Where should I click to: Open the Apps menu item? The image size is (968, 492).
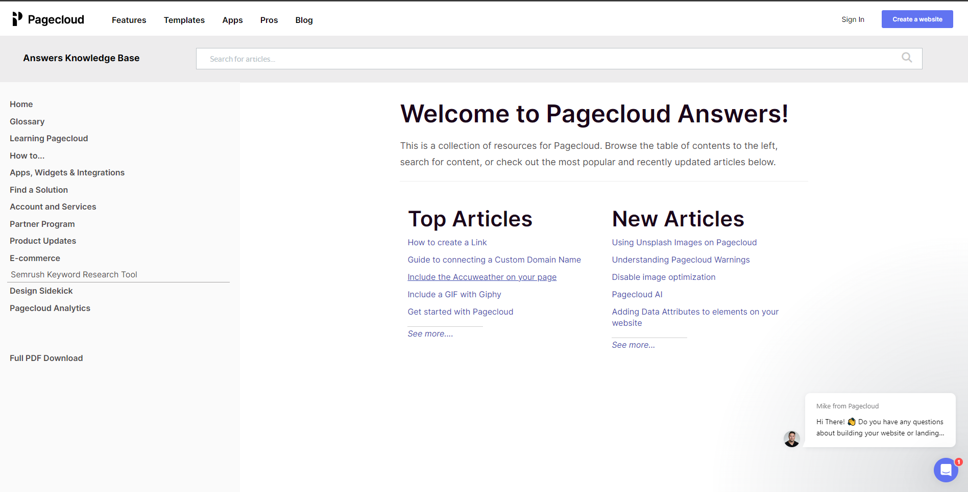232,20
